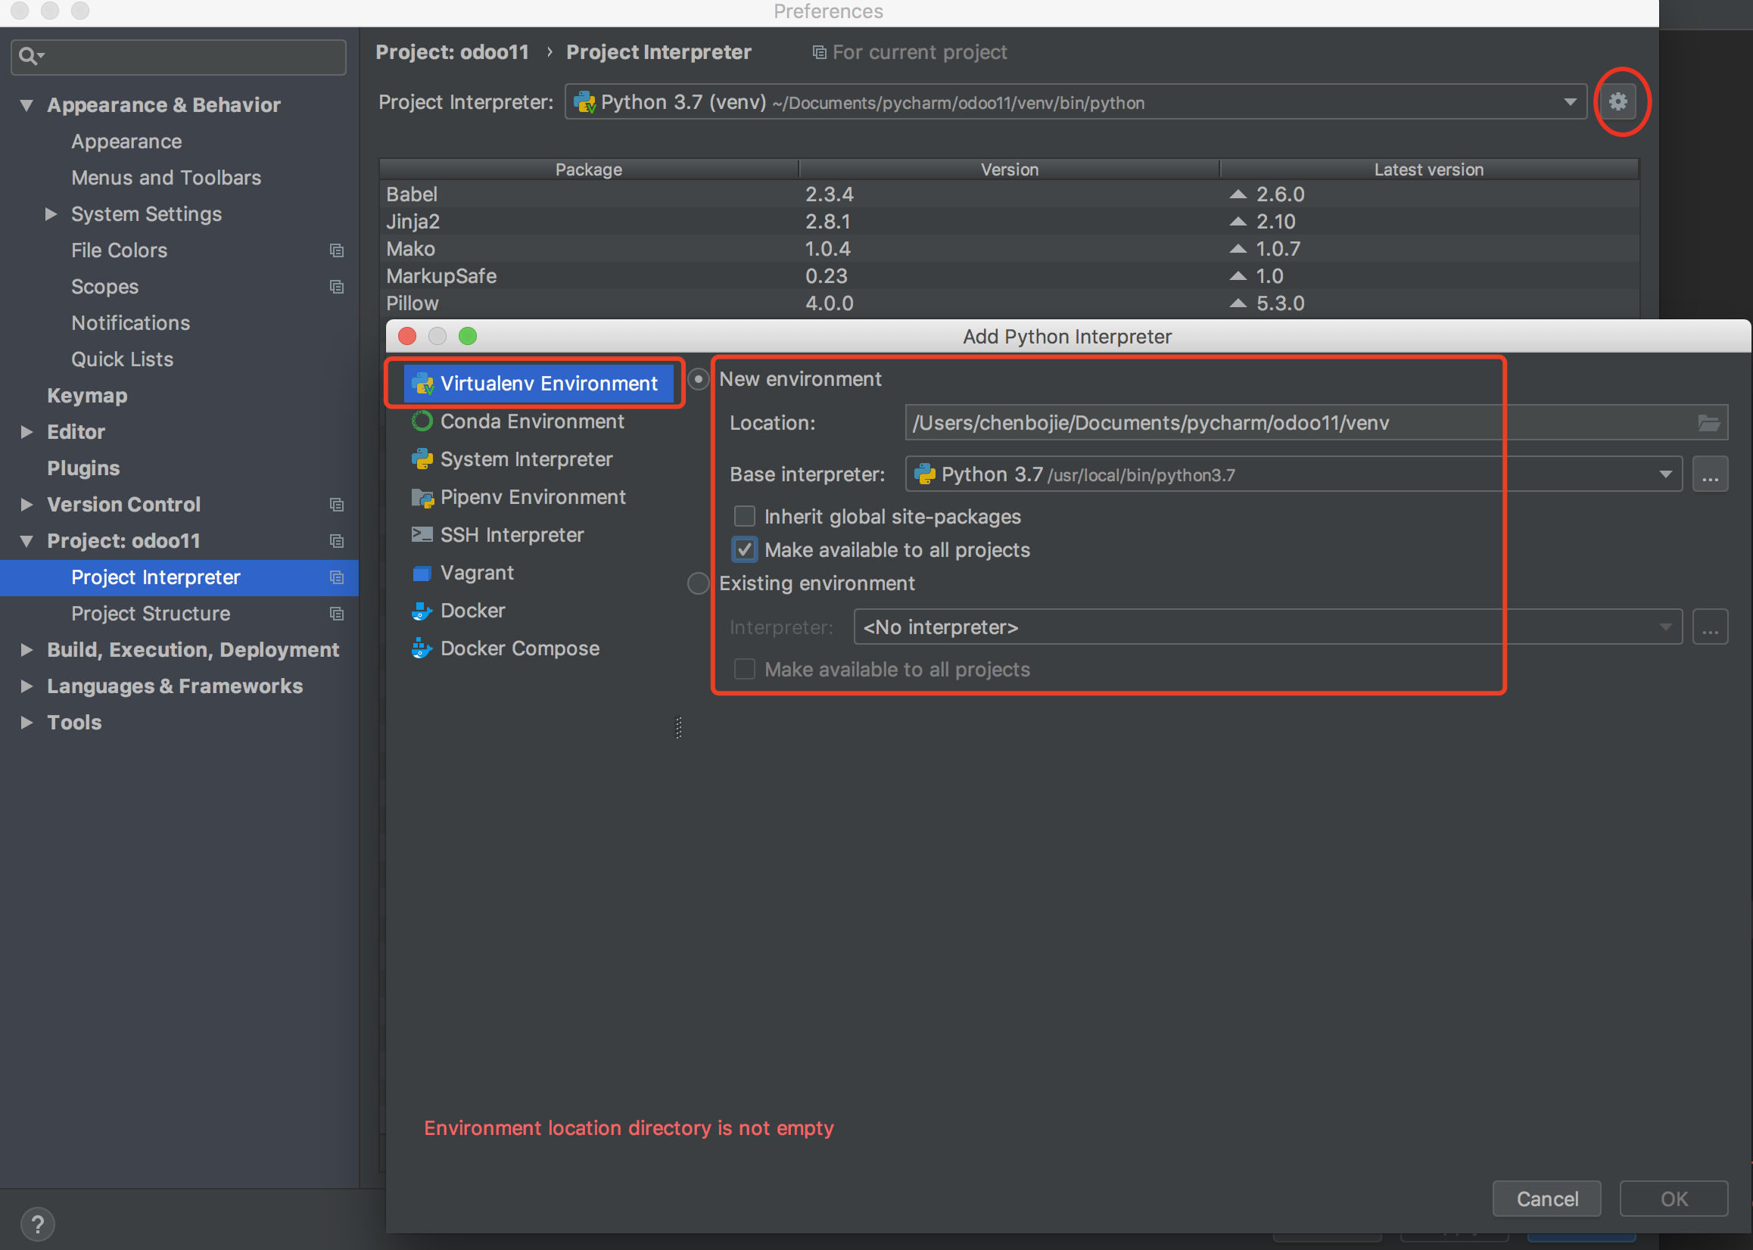Open Plugins settings
1753x1250 pixels.
pos(83,468)
